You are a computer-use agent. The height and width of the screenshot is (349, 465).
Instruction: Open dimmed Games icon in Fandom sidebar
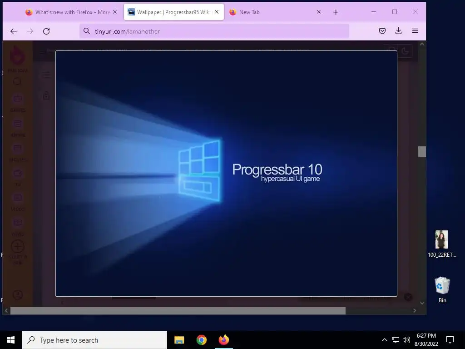(18, 99)
